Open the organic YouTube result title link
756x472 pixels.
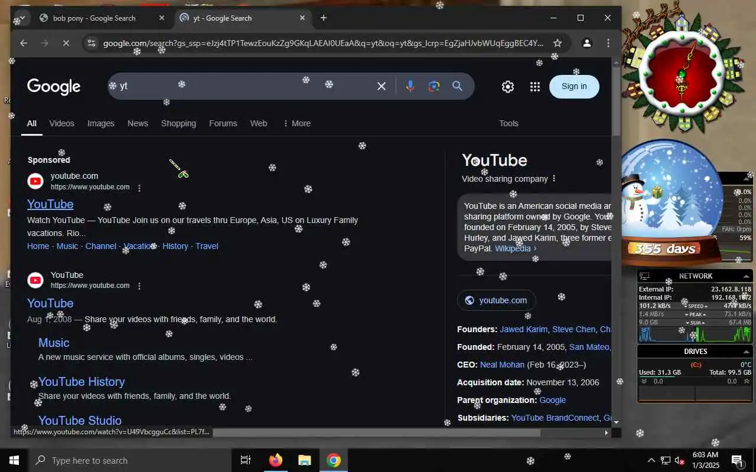tap(50, 303)
